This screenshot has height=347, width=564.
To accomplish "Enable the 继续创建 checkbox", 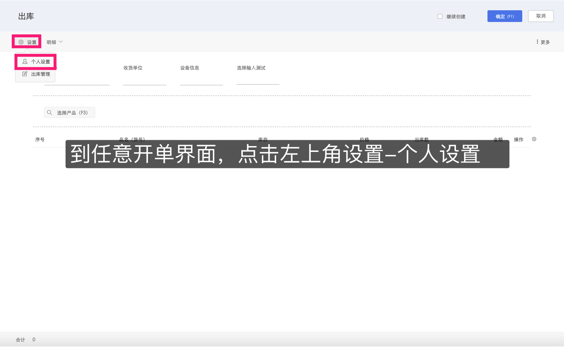I will click(x=440, y=16).
